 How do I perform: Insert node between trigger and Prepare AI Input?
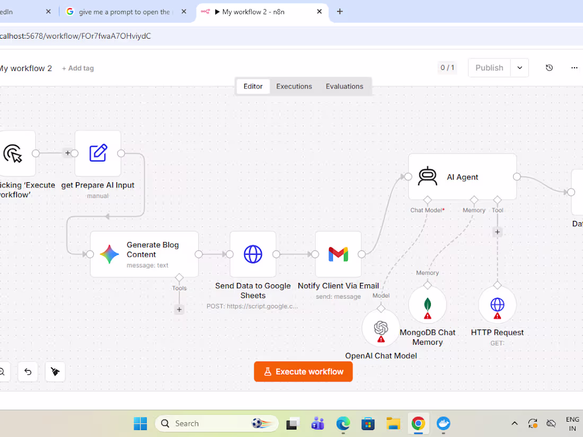point(67,153)
